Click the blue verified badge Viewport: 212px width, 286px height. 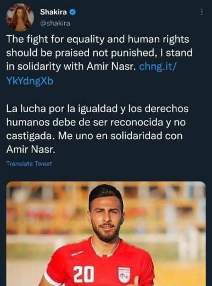coord(73,12)
